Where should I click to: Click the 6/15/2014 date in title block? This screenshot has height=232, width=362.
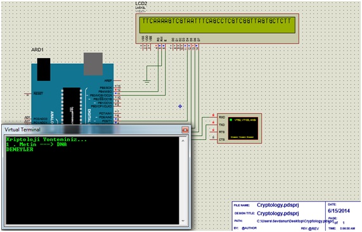339,211
